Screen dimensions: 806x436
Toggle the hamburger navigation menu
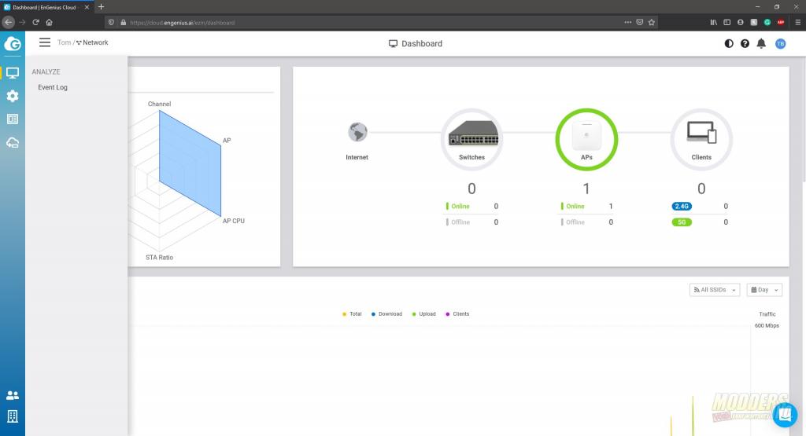point(45,42)
